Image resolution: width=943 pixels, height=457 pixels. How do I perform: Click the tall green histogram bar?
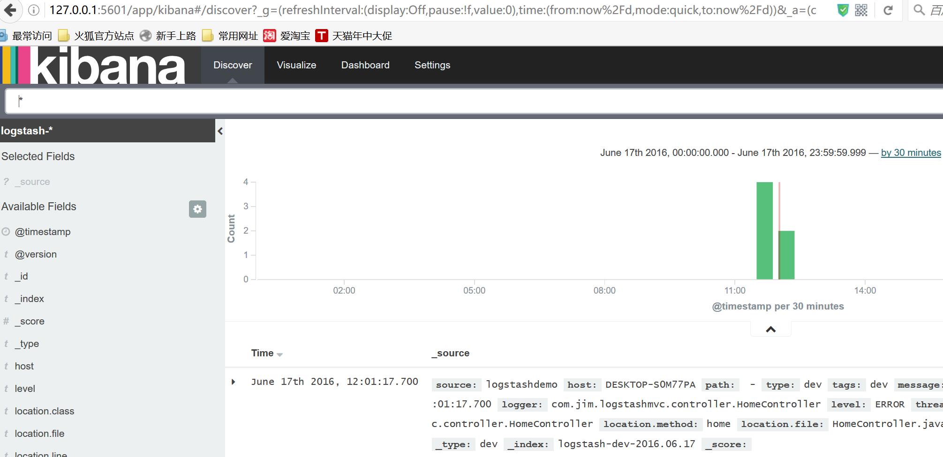[x=764, y=230]
